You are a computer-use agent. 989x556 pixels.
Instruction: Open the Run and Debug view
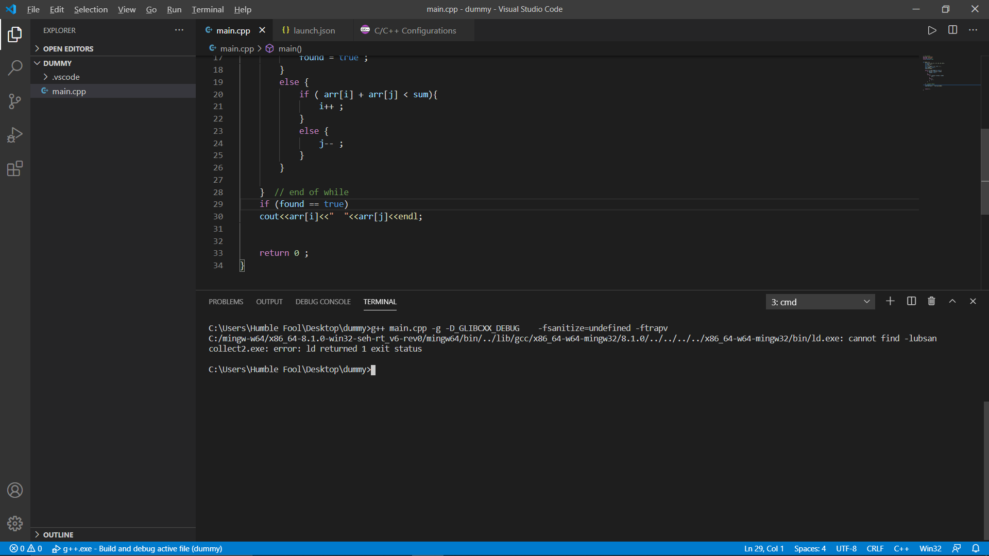(x=15, y=134)
